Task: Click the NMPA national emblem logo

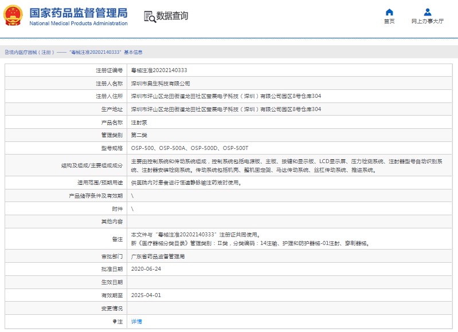Action: (x=13, y=15)
